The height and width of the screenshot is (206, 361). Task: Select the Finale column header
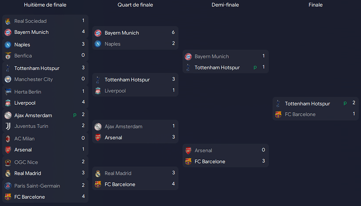coord(315,5)
